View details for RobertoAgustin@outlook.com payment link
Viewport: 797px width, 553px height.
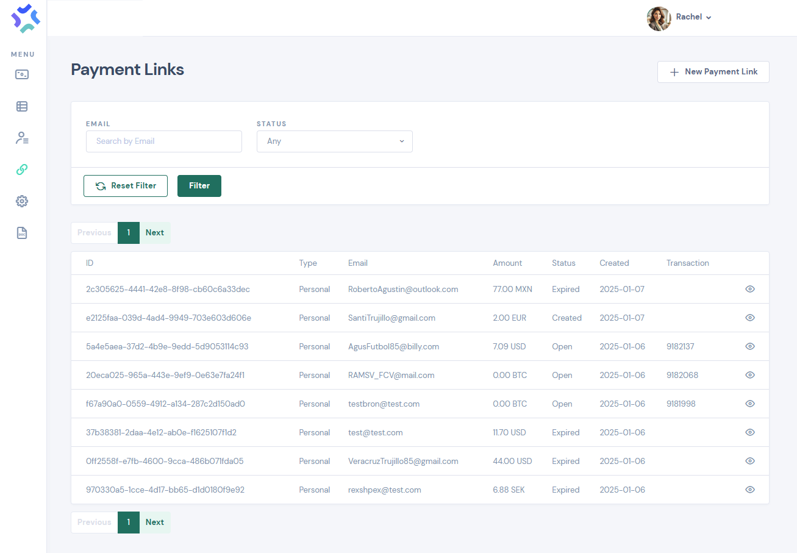pos(750,289)
